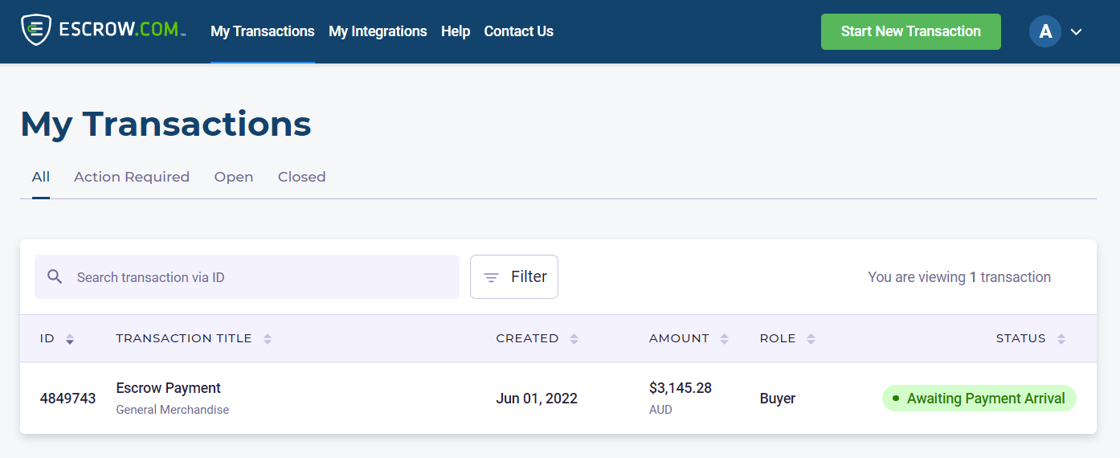
Task: Open the Filter options button
Action: coord(514,277)
